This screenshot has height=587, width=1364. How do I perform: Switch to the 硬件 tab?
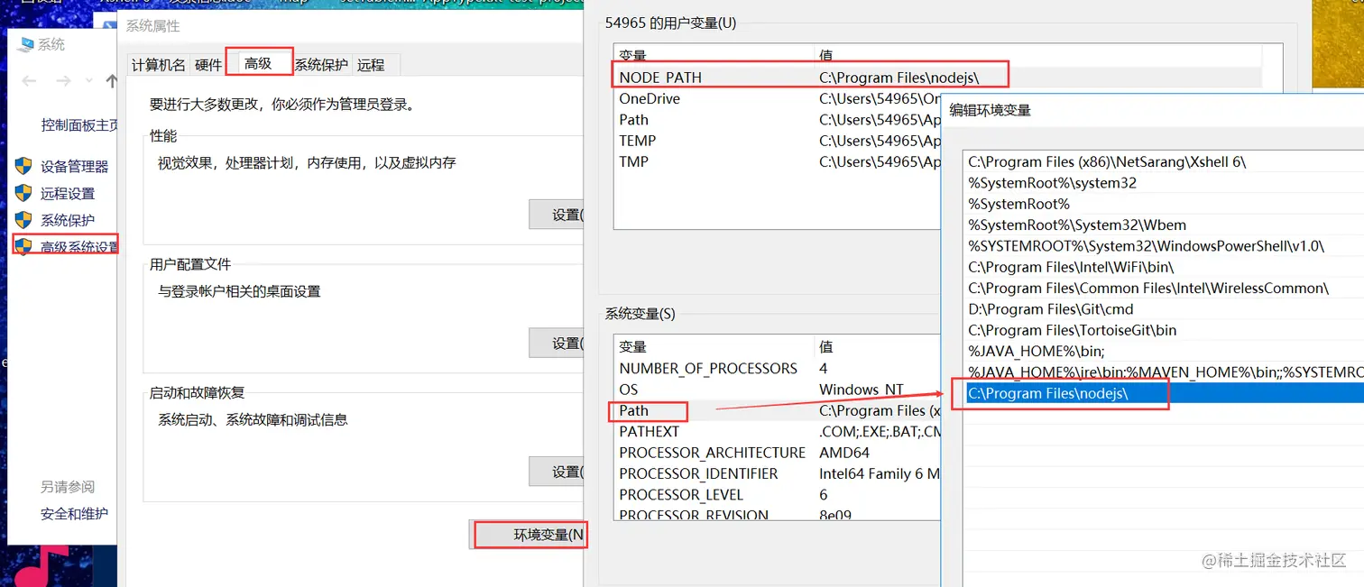point(208,65)
